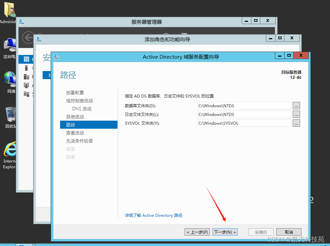Open the Administrator folder desktop icon
Screen dimensions: 330x246
coord(9,10)
